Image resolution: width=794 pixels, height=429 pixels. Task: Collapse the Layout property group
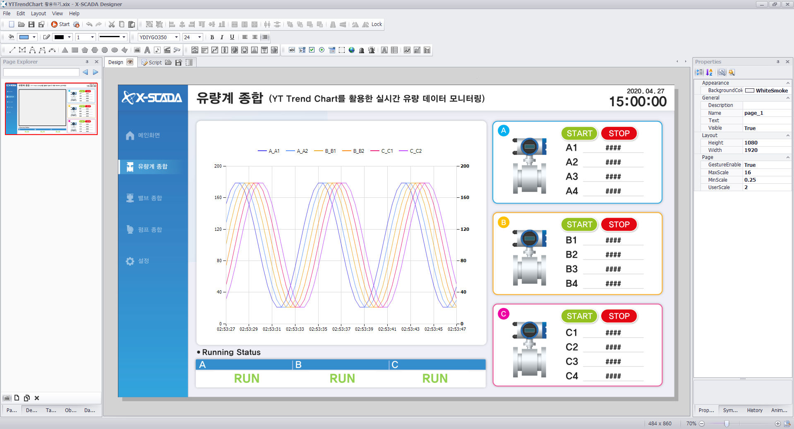pos(788,135)
